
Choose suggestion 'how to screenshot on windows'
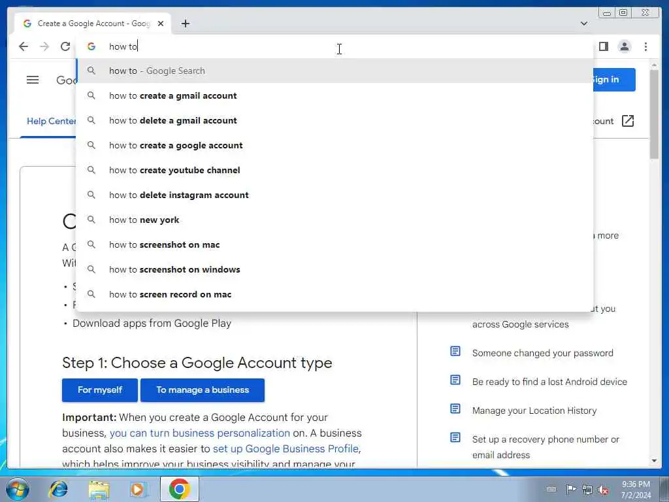pyautogui.click(x=335, y=269)
